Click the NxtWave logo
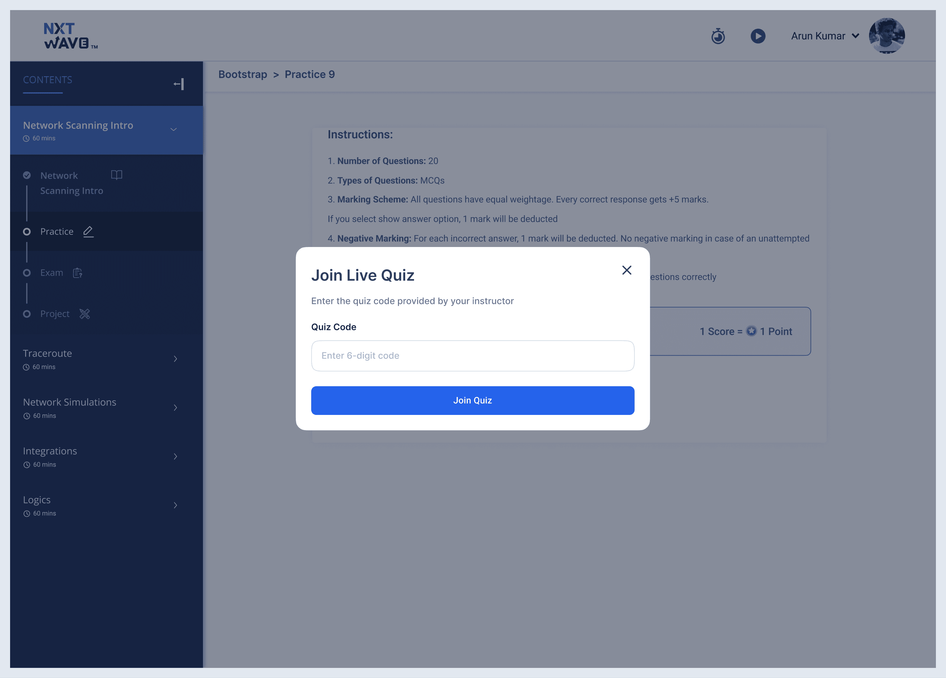The image size is (946, 678). coord(71,36)
